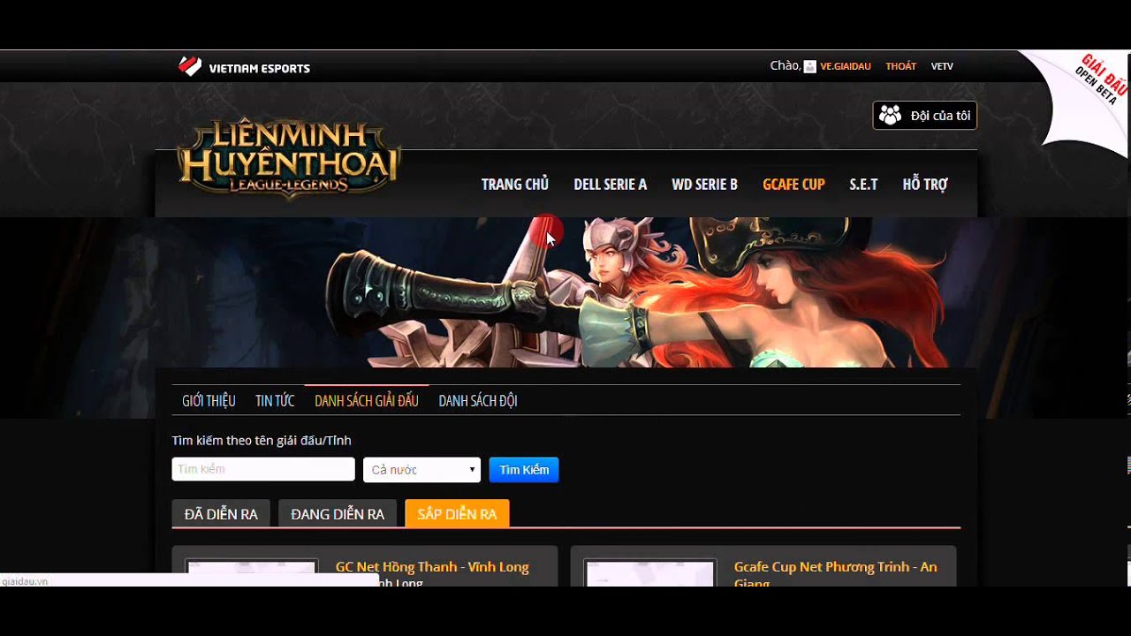This screenshot has height=636, width=1131.
Task: Click the Vietnam Esports logo
Action: [244, 67]
